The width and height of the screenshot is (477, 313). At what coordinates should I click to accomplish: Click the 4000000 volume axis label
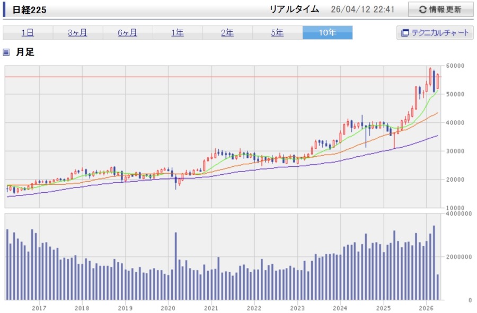459,214
